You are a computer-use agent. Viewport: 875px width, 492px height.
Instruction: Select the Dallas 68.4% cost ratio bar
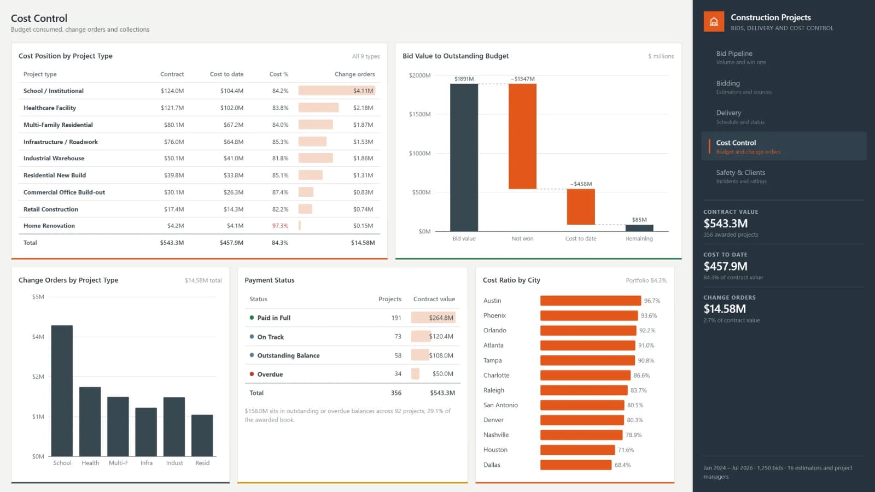[576, 465]
